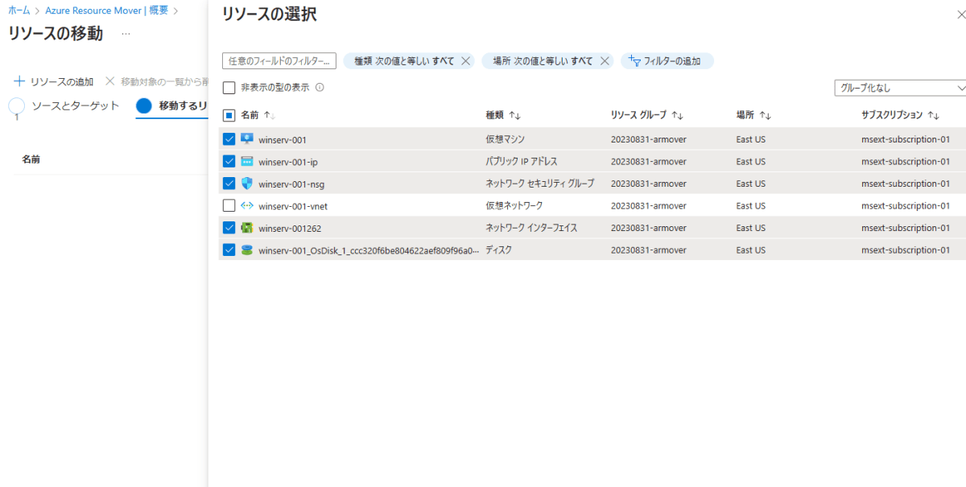Open the winserv-001-vnet resource name
This screenshot has height=487, width=966.
coord(293,206)
